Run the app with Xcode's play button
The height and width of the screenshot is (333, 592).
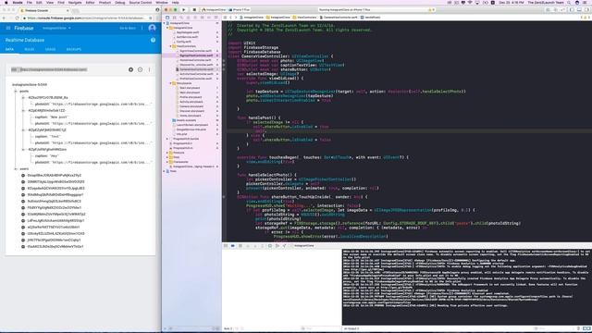point(183,10)
